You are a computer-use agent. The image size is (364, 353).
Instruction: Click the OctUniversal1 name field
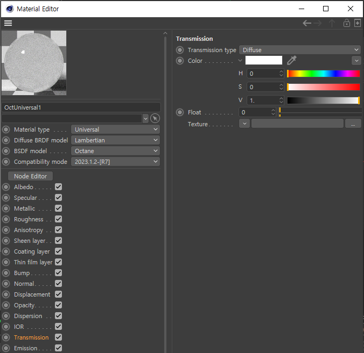coord(81,107)
